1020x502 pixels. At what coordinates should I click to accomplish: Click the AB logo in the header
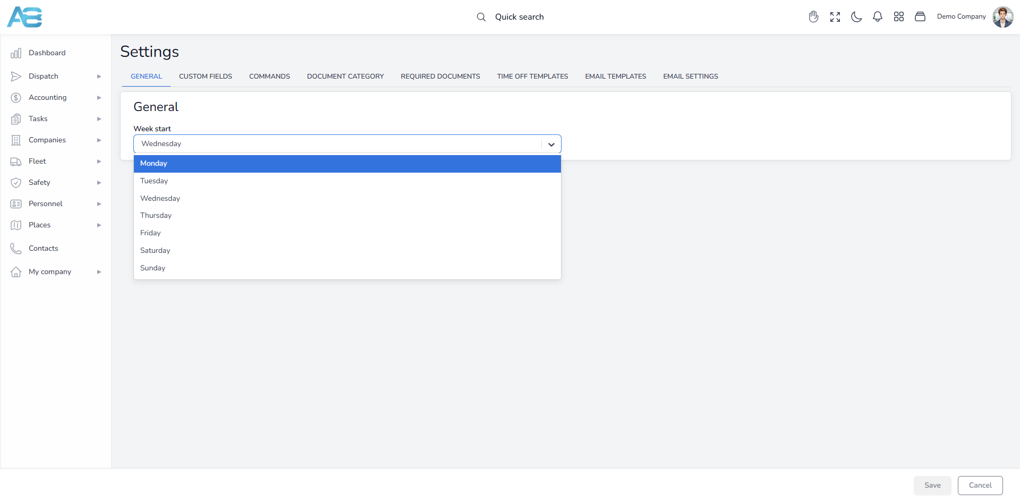pyautogui.click(x=24, y=17)
